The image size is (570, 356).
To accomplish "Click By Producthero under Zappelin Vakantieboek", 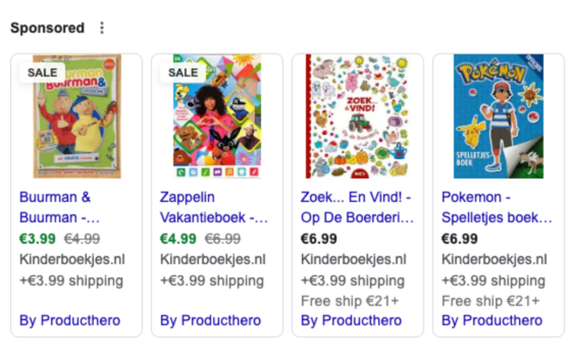I will 210,320.
